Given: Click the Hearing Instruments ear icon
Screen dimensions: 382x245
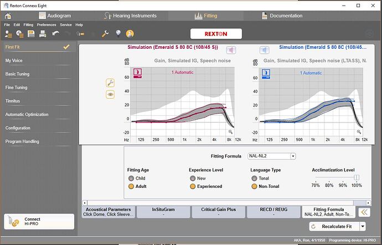Looking at the screenshot, I should click(x=107, y=16).
